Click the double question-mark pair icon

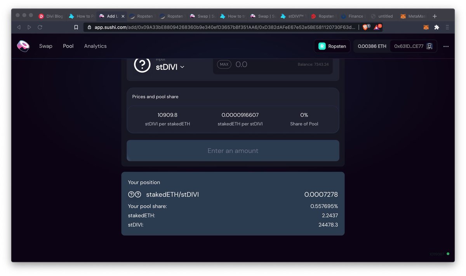134,195
